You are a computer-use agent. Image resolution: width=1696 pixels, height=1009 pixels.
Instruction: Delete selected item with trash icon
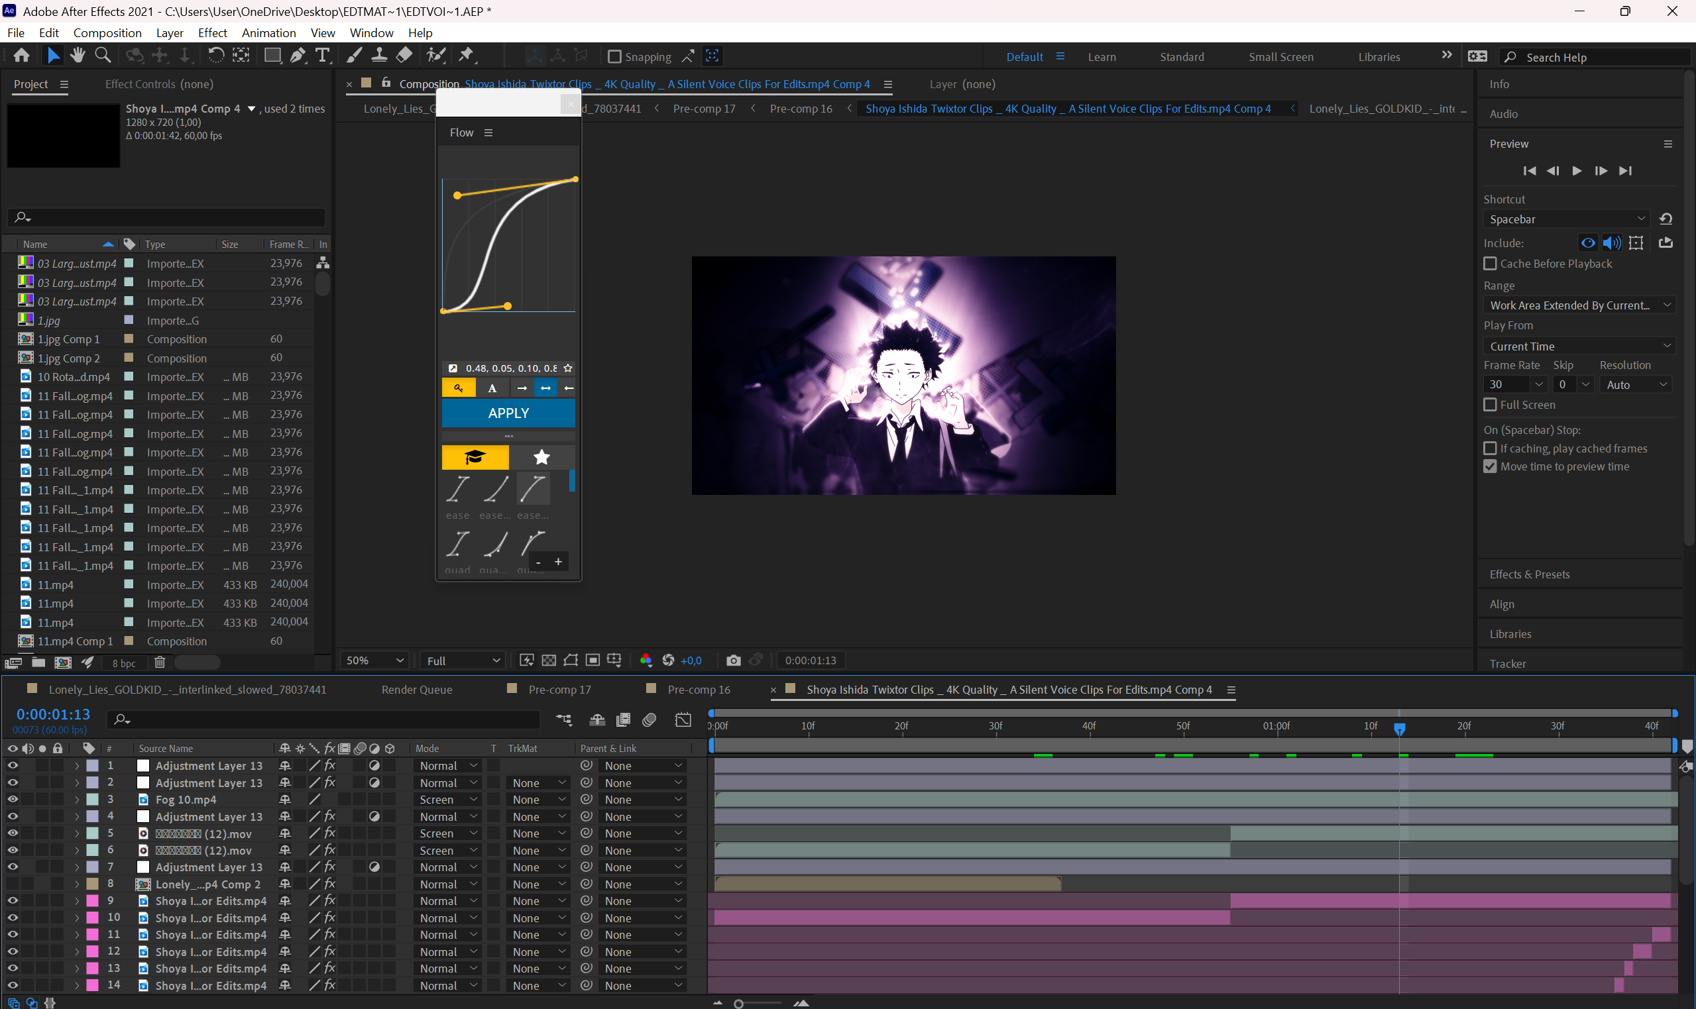point(159,663)
